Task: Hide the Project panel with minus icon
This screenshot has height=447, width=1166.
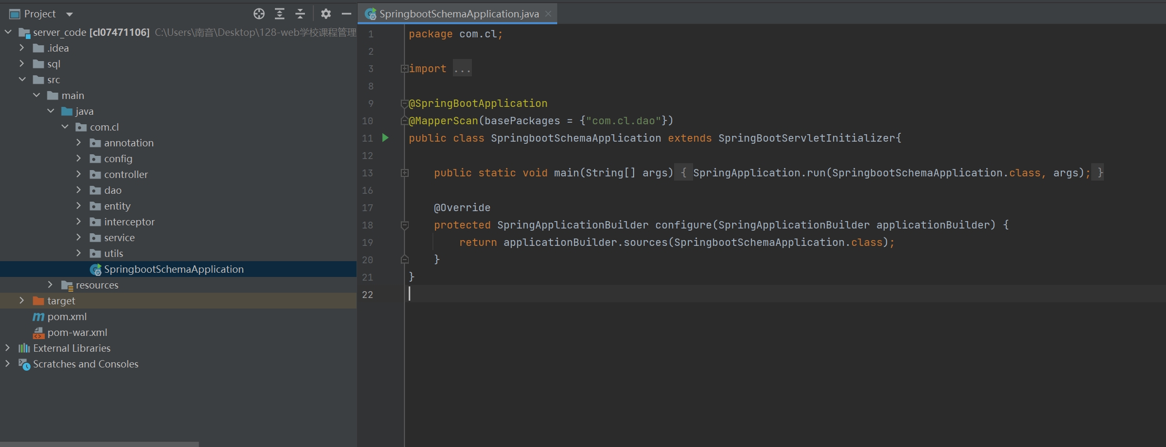Action: [346, 14]
